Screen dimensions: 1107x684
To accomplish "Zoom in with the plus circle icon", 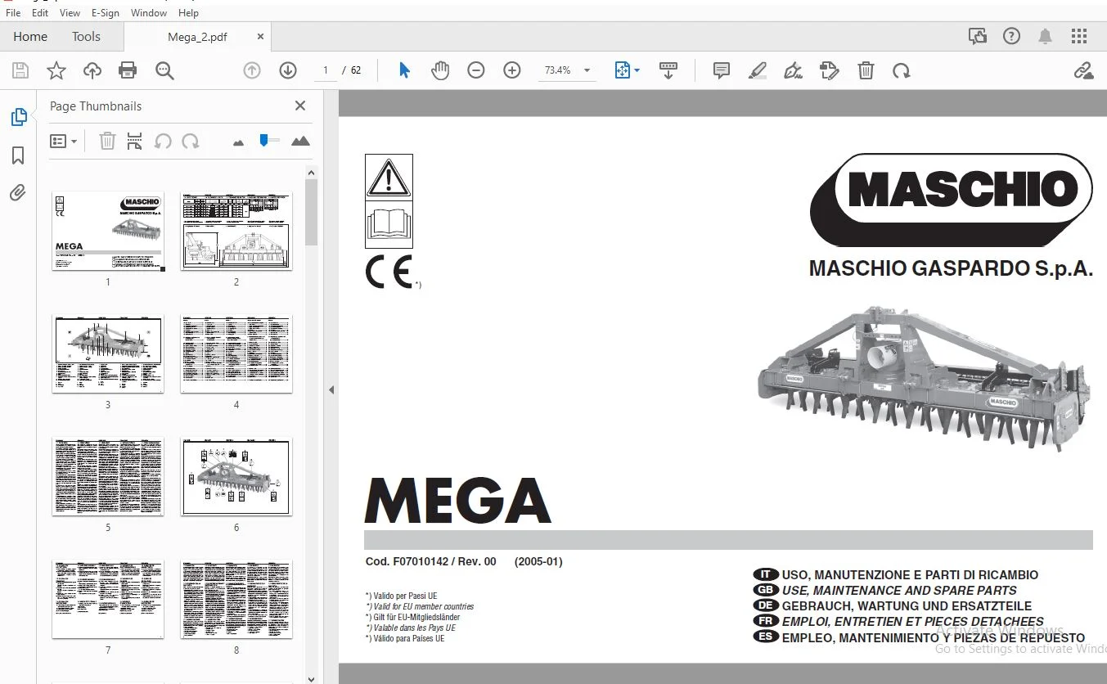I will click(512, 70).
